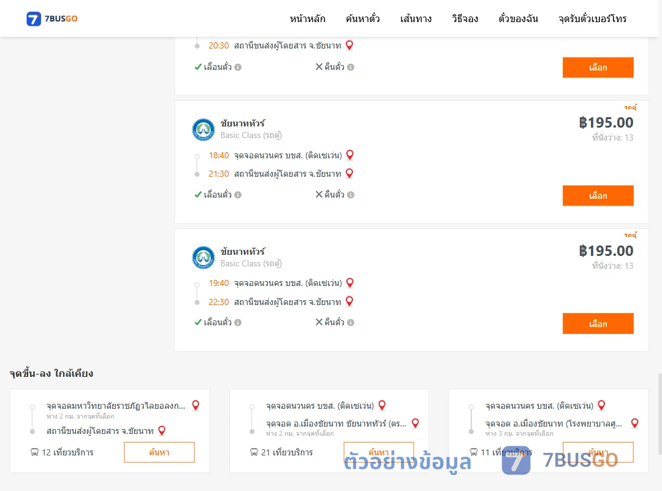
Task: Select the 19:40 trip with เลือก button
Action: pos(598,323)
